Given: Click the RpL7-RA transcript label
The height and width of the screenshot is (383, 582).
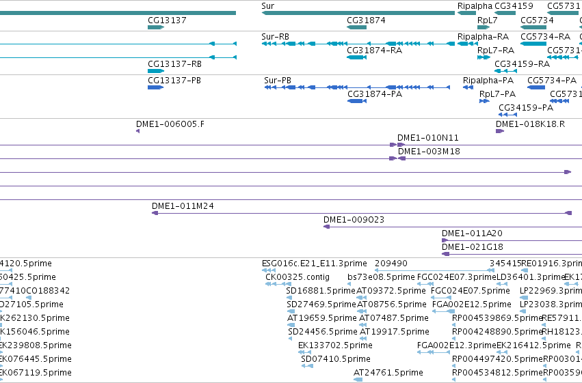Looking at the screenshot, I should (x=496, y=51).
